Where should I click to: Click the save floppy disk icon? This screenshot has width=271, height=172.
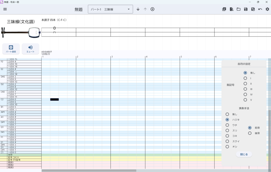[x=246, y=9]
